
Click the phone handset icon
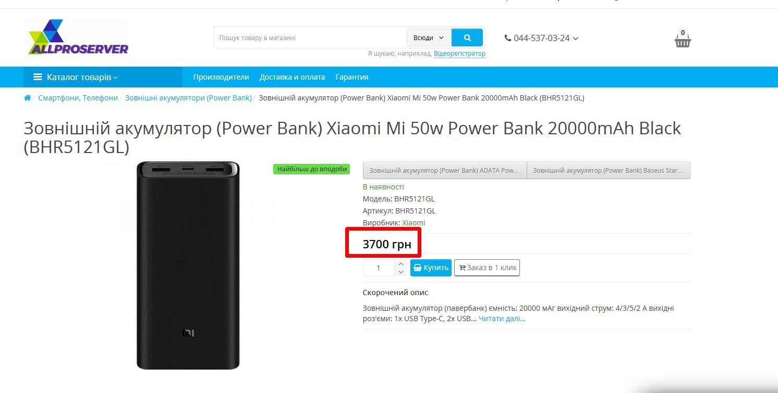pos(508,38)
